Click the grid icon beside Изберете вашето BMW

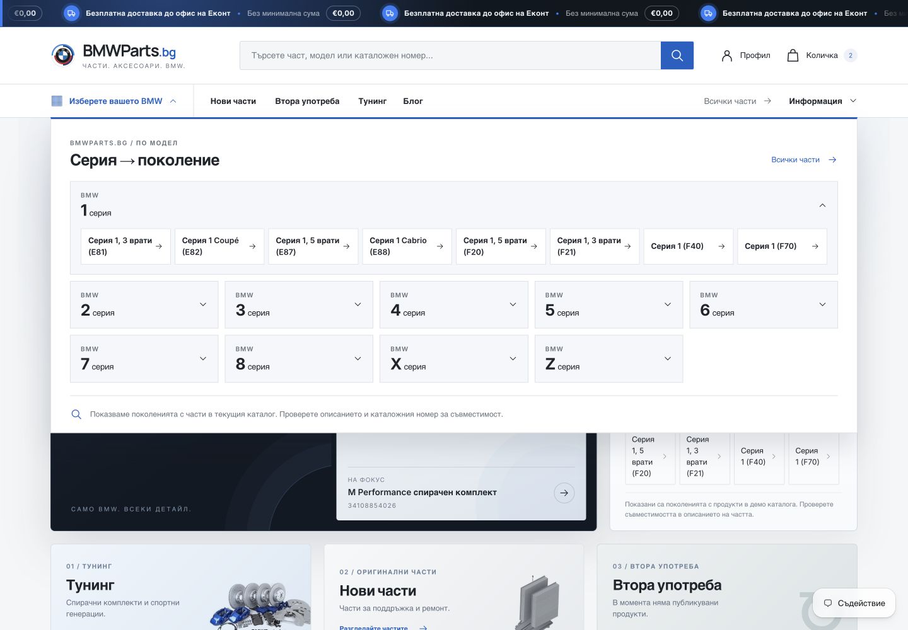click(x=57, y=101)
